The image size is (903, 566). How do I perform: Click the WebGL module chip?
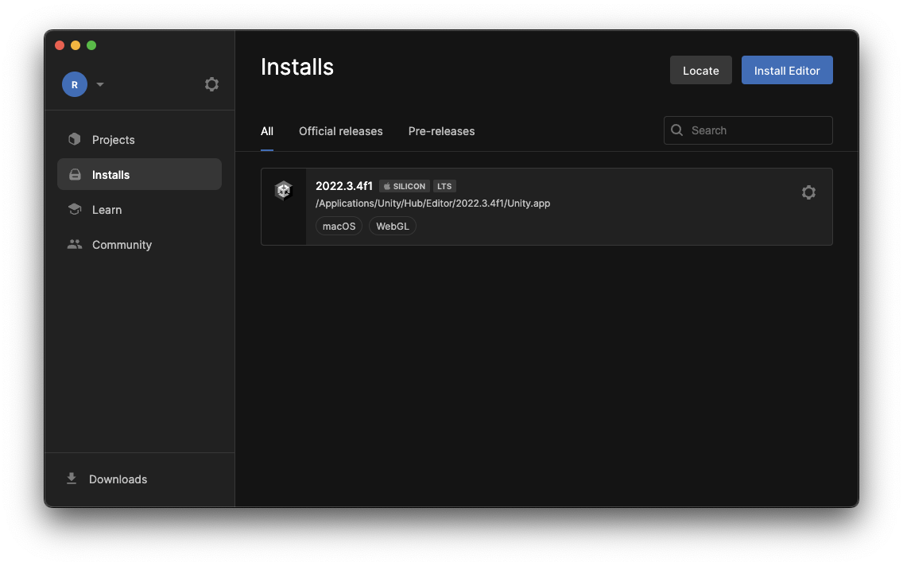392,227
